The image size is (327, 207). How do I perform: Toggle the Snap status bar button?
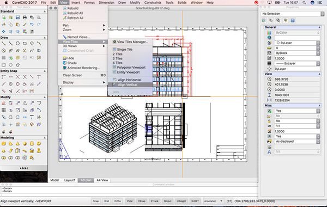pyautogui.click(x=96, y=201)
